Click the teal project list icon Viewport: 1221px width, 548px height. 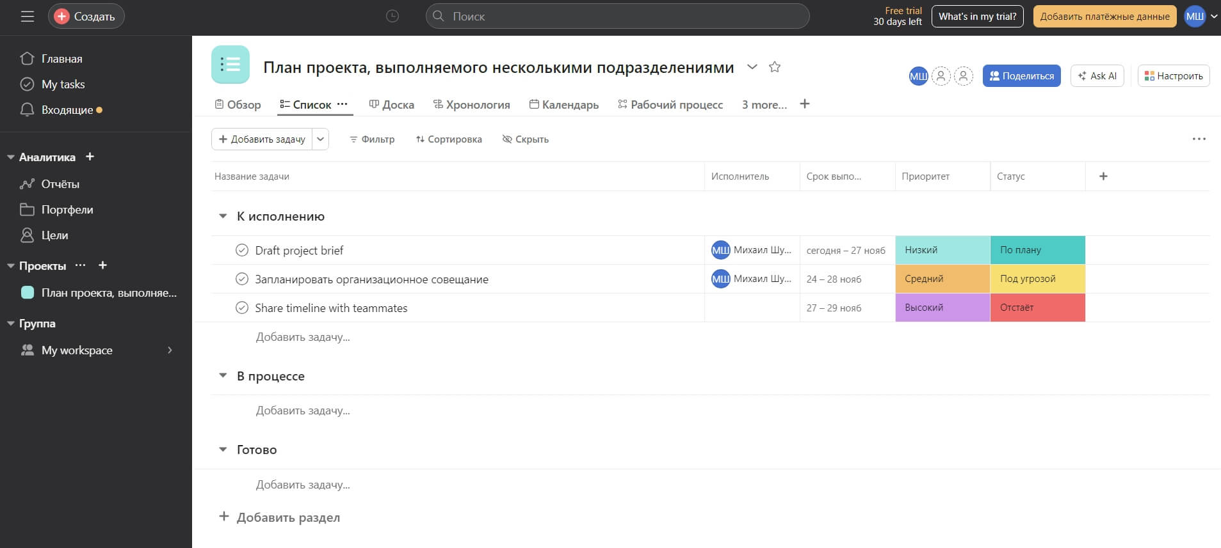230,65
